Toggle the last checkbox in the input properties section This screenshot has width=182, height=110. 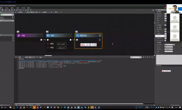click(165, 41)
